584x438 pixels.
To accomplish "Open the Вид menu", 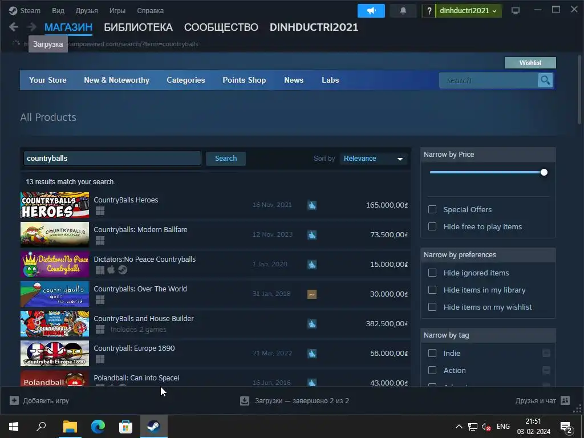I will coord(58,11).
